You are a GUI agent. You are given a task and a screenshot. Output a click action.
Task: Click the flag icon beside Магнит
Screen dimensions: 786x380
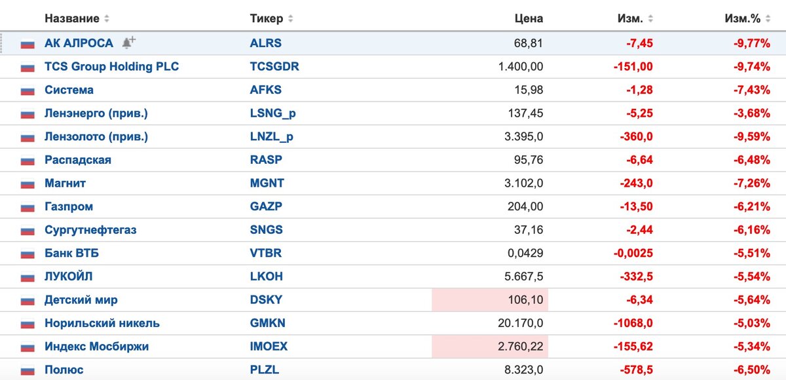pos(28,184)
